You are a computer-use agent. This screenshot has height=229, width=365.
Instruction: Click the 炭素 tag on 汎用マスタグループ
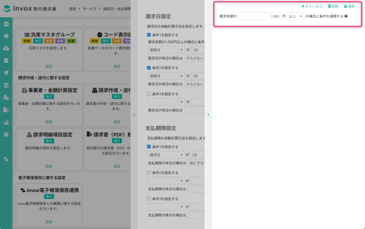click(71, 41)
